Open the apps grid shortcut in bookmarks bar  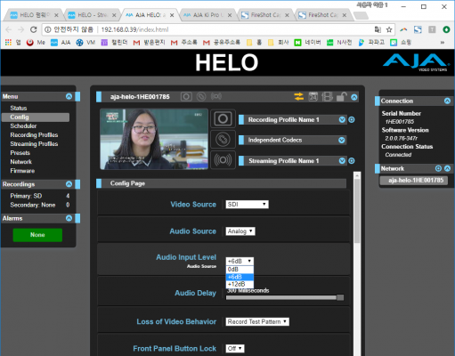[x=8, y=43]
